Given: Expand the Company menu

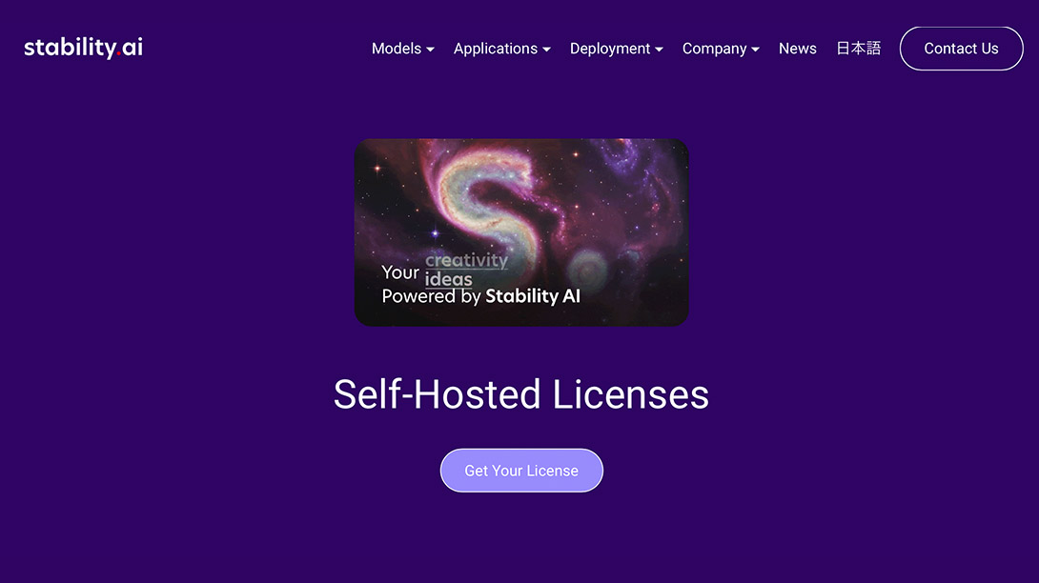Looking at the screenshot, I should (x=721, y=49).
